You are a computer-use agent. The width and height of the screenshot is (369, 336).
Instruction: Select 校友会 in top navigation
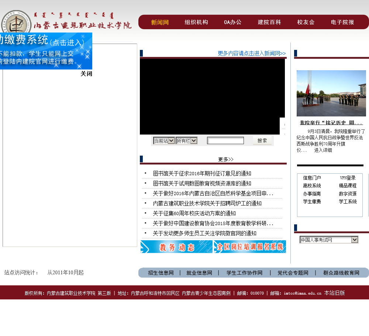pos(306,22)
